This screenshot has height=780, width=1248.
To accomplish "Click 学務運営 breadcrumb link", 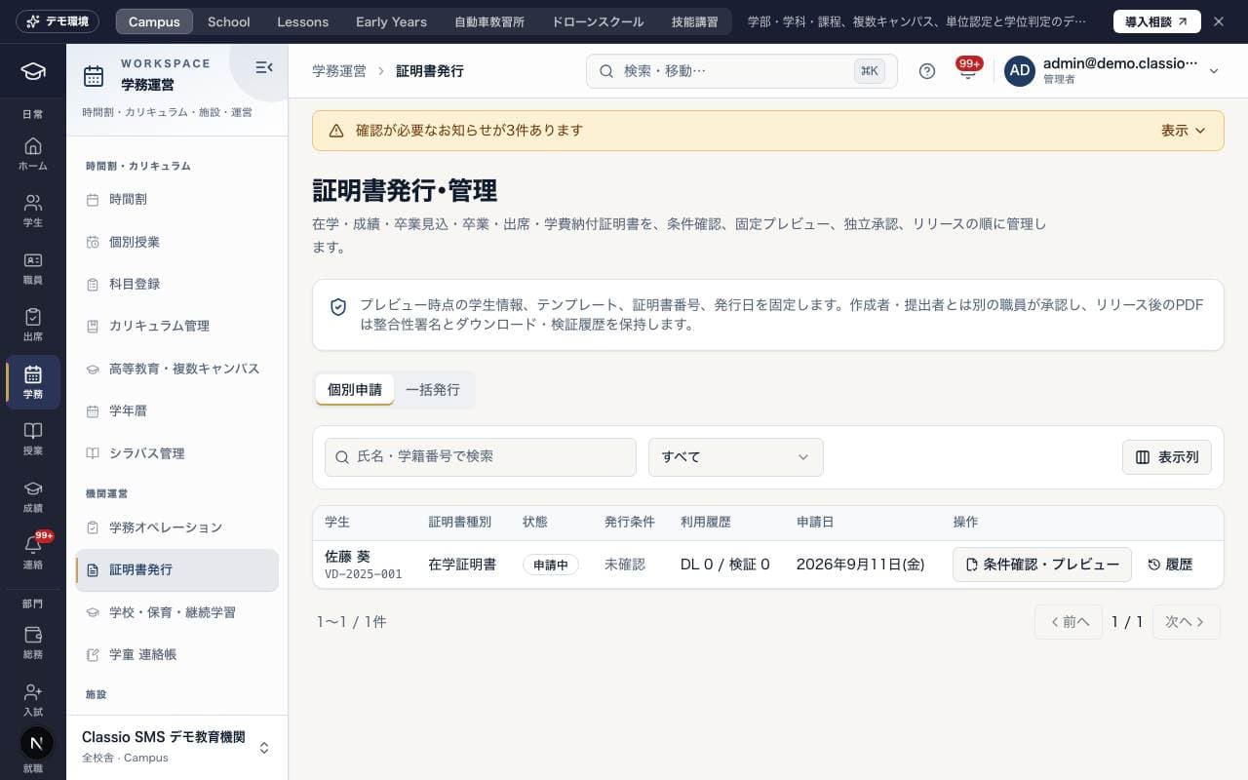I will 339,71.
